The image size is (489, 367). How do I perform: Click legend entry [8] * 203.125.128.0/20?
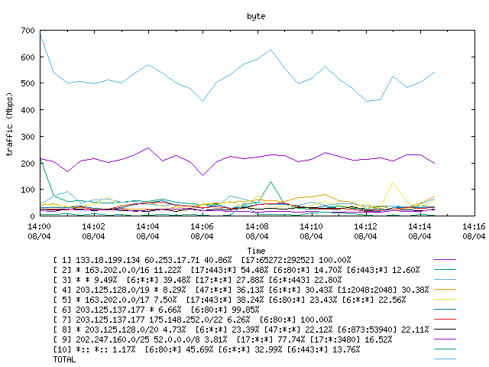241,330
